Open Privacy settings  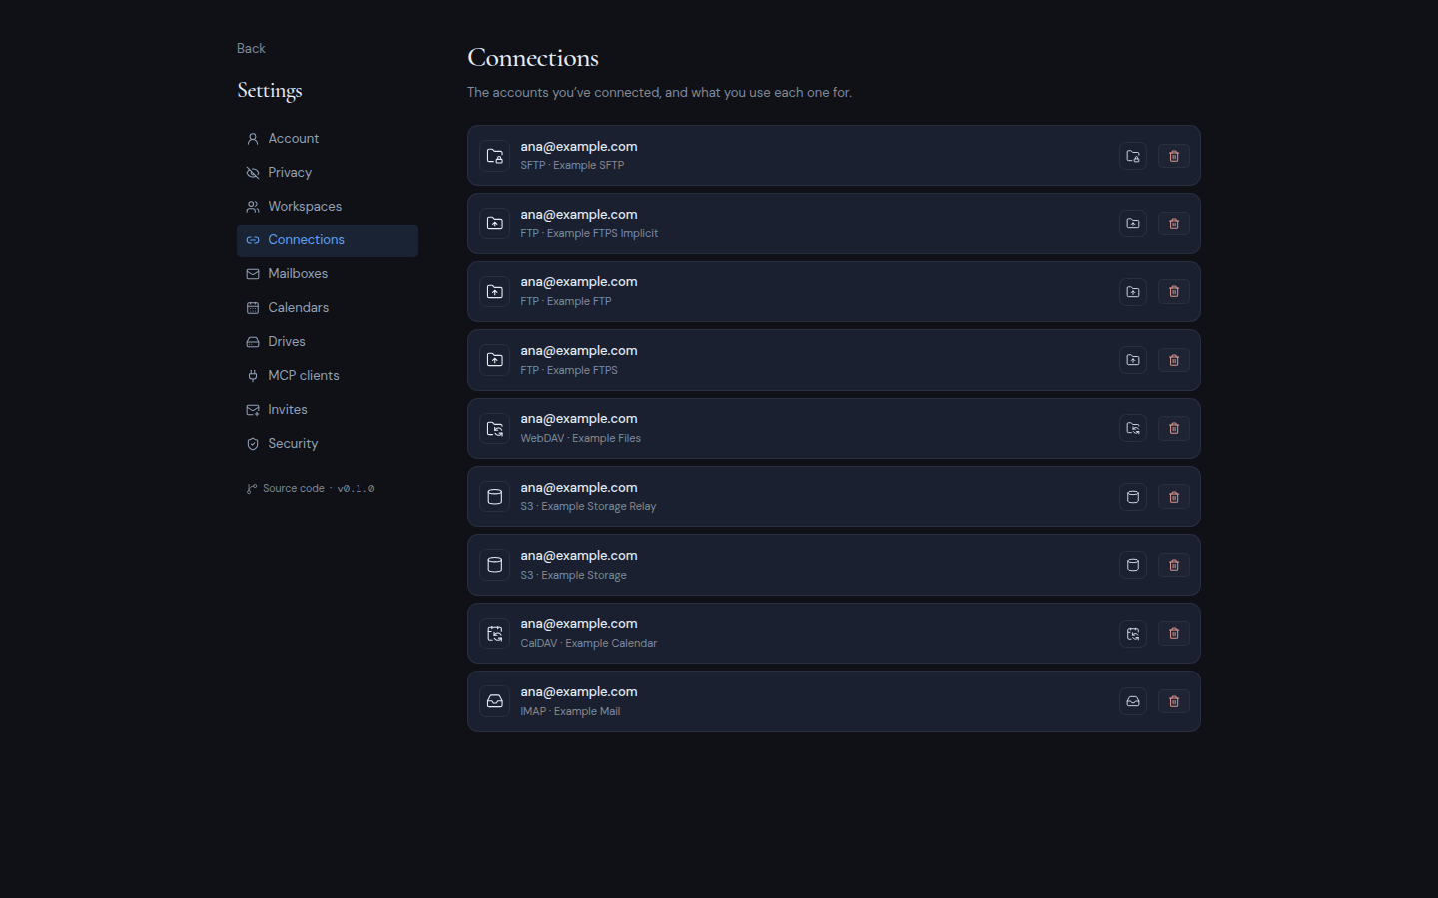point(328,173)
